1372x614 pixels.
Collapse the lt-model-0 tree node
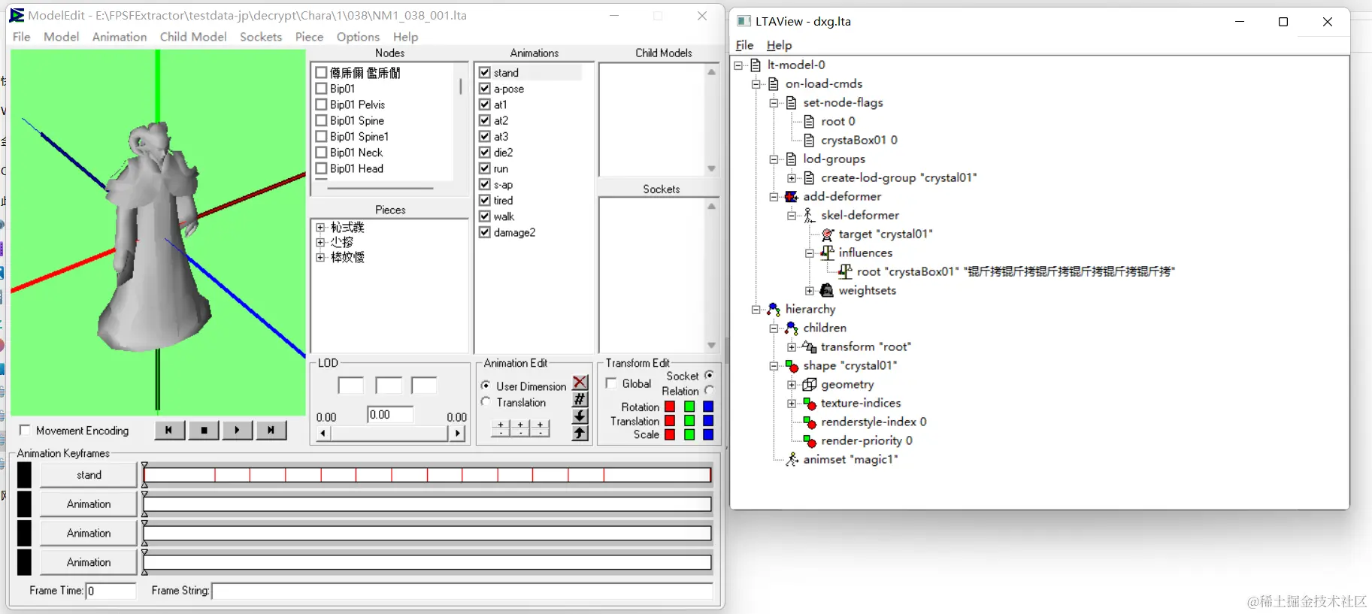pyautogui.click(x=738, y=65)
